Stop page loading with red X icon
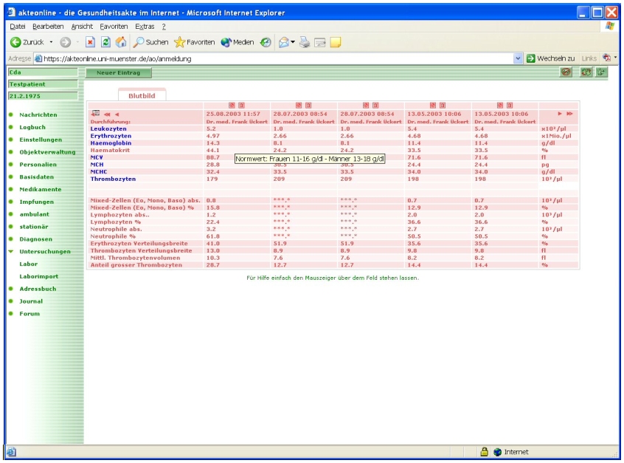This screenshot has height=463, width=624. (x=90, y=42)
